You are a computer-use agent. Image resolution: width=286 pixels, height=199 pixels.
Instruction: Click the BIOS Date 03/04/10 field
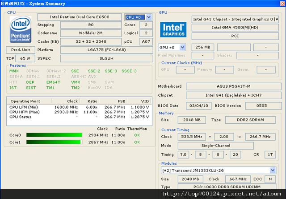(198, 106)
